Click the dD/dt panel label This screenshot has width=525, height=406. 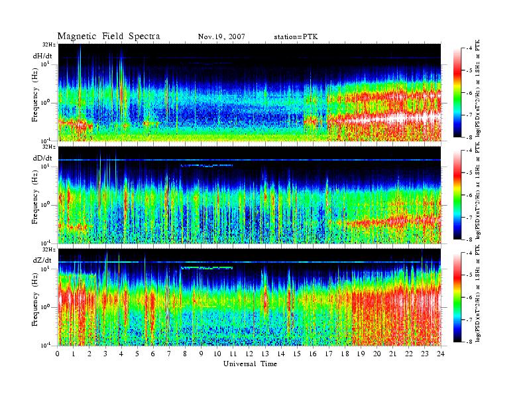pos(42,158)
